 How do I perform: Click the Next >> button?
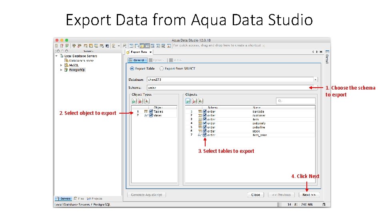[x=309, y=195]
